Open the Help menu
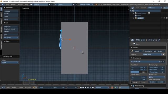 [27, 5]
